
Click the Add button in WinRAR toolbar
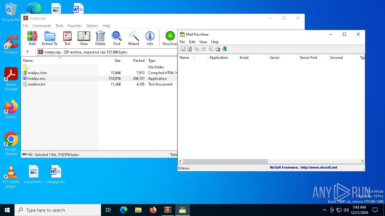point(32,38)
